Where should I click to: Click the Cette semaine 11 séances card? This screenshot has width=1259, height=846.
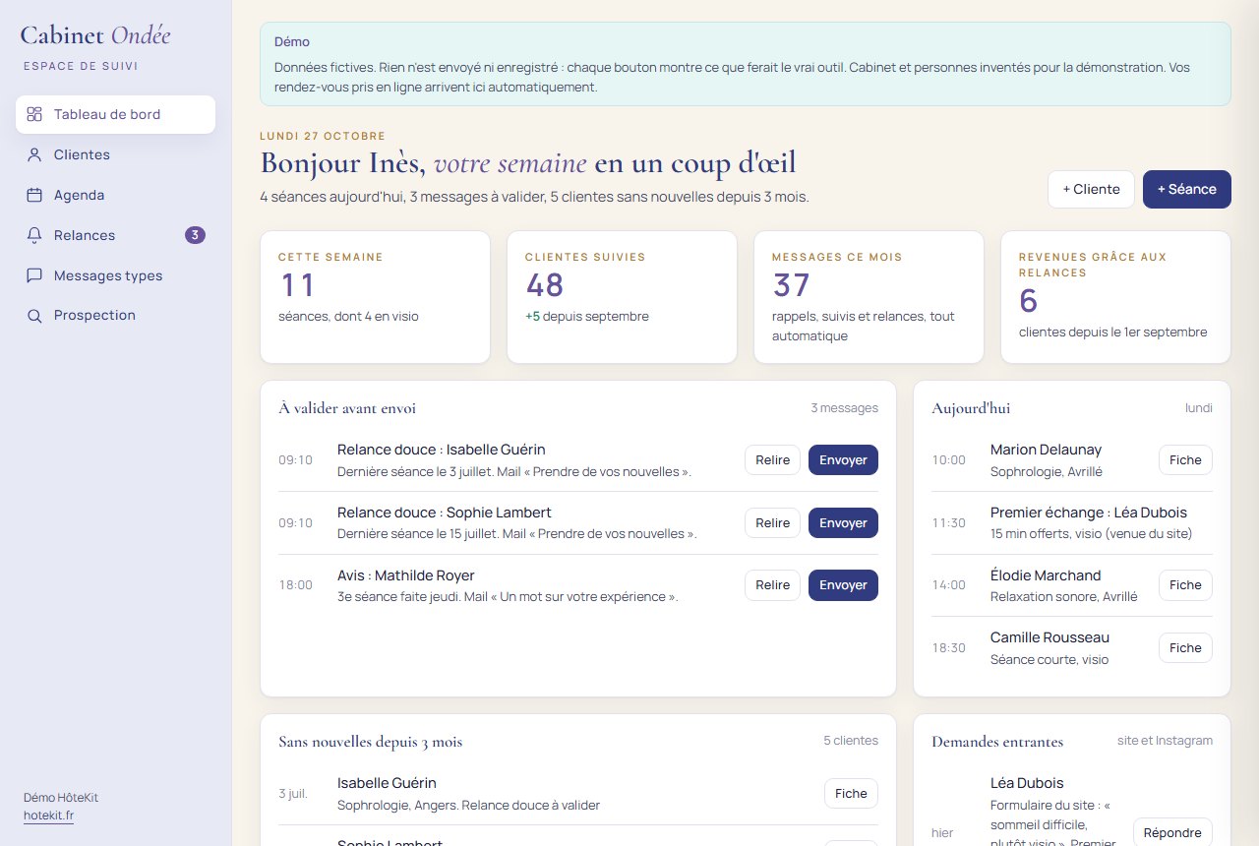(375, 297)
